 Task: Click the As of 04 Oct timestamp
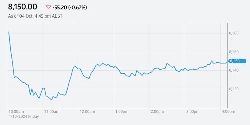35,16
